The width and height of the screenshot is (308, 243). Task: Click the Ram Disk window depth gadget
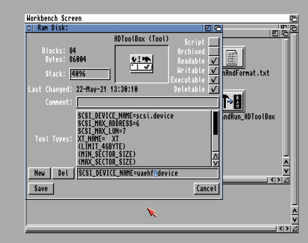point(218,28)
